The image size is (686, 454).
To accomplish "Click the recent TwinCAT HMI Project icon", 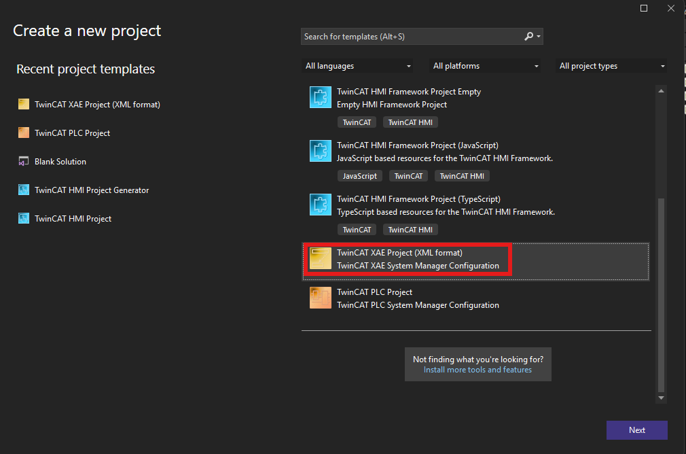I will pos(24,218).
